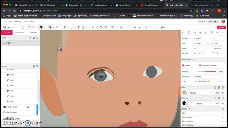The width and height of the screenshot is (228, 128).
Task: Open the View menu
Action: click(26, 22)
